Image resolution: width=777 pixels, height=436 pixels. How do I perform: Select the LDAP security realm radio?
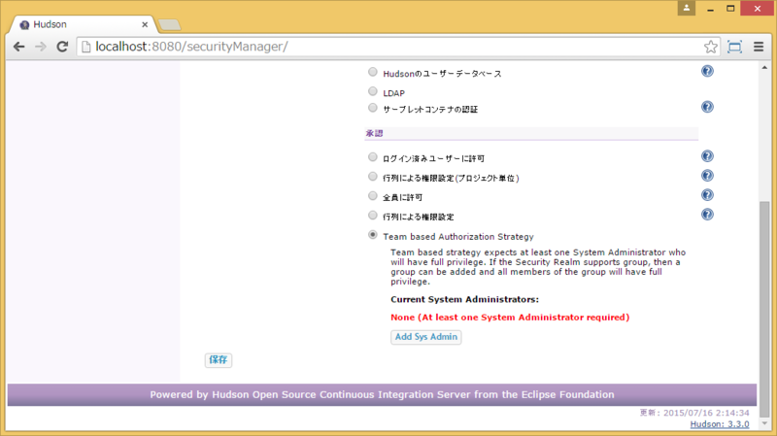[373, 91]
